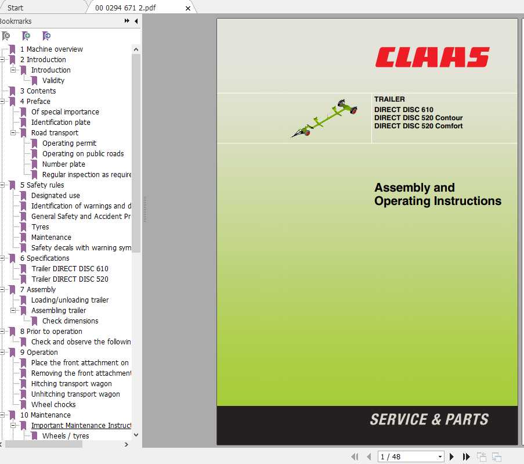
Task: Open the Identification plate bookmark
Action: (x=61, y=123)
